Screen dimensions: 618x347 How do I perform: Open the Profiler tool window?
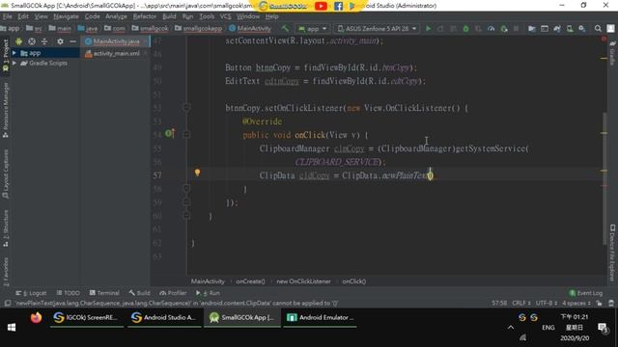(x=173, y=293)
